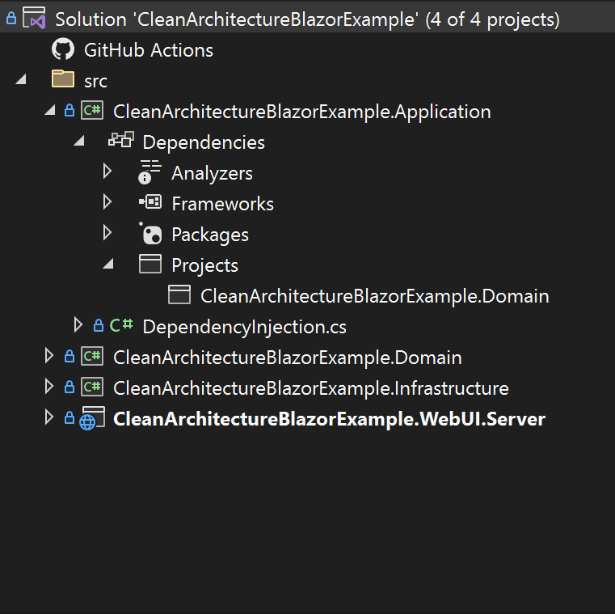Click the Packages icon
615x614 pixels.
(x=150, y=234)
